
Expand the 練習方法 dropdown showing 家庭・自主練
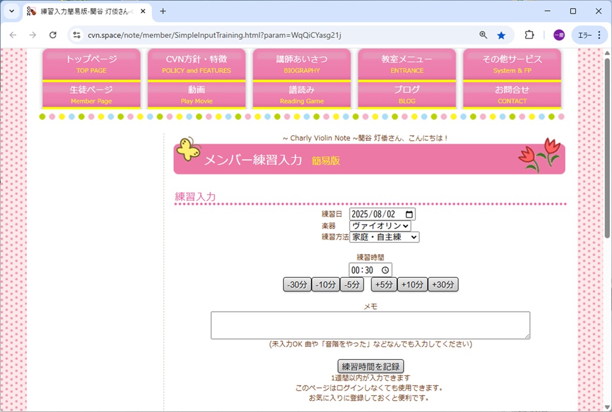[385, 237]
